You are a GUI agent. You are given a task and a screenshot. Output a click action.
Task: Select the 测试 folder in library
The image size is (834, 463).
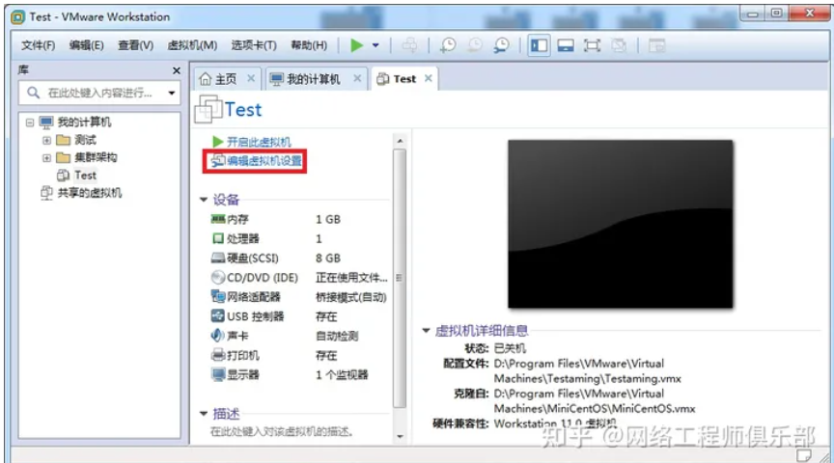(85, 140)
